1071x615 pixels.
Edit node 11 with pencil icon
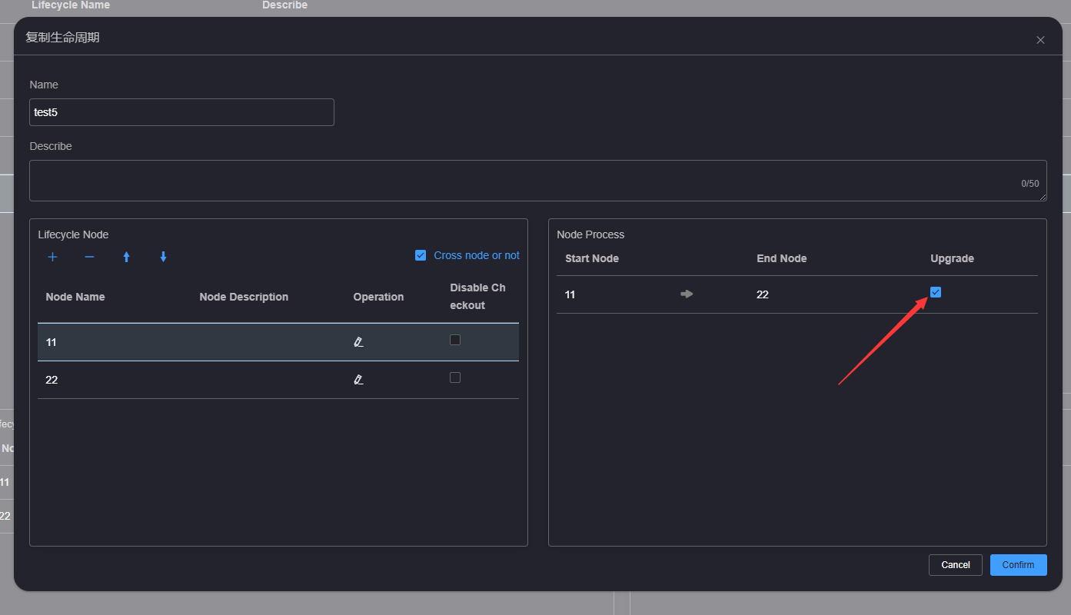tap(358, 342)
